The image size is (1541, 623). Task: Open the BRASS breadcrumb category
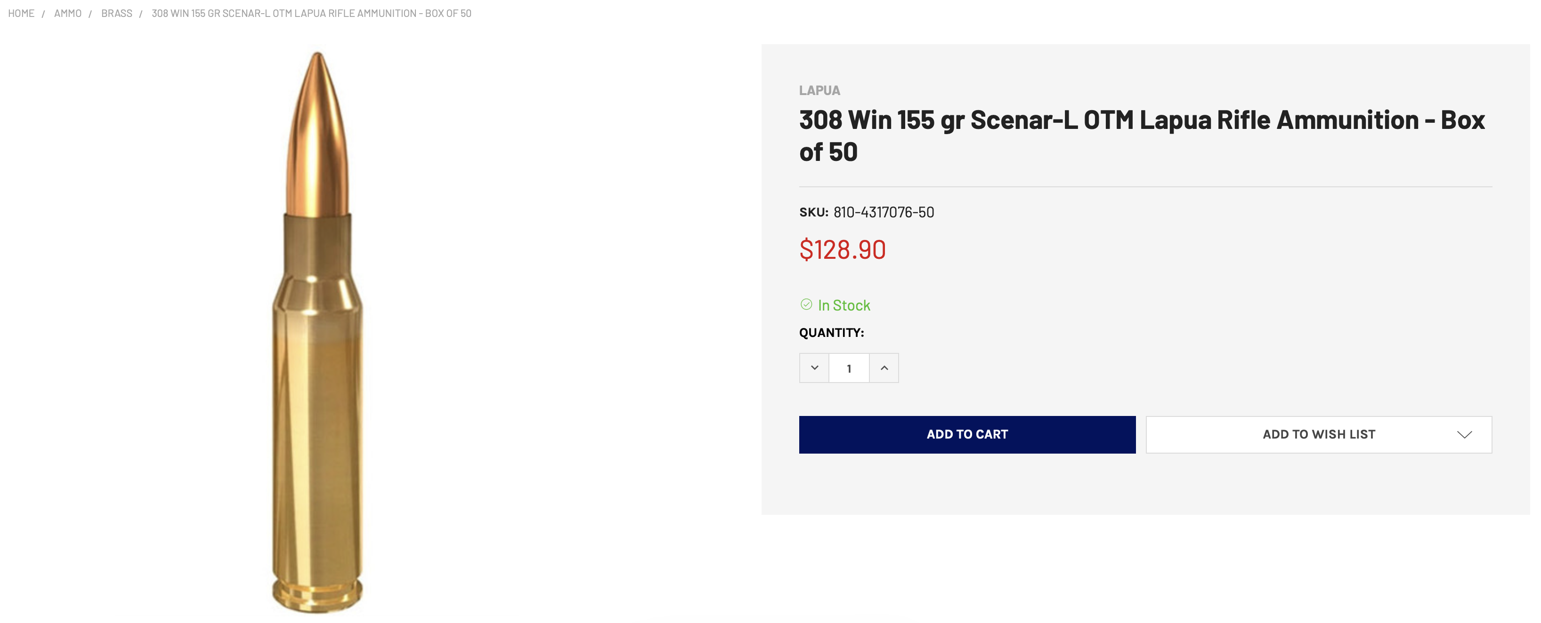tap(117, 13)
